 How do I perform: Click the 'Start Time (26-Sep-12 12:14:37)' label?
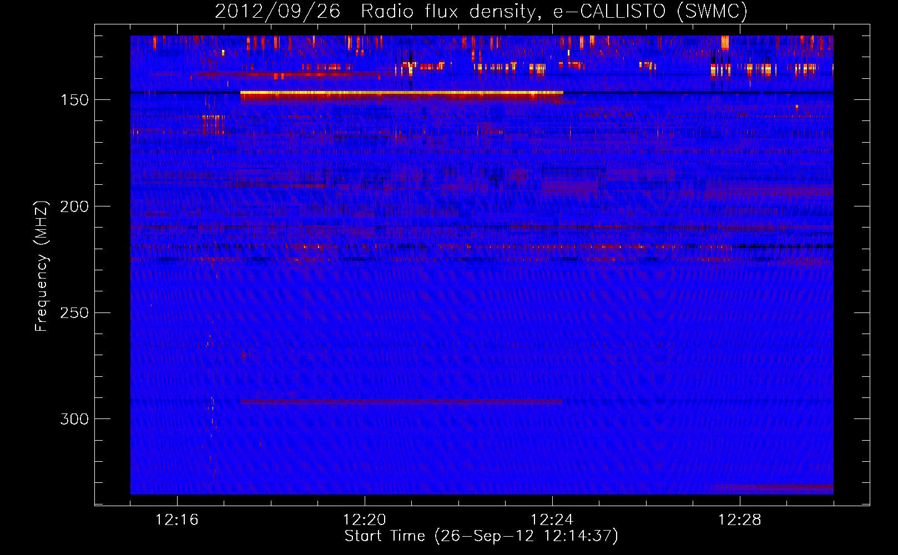tap(481, 536)
